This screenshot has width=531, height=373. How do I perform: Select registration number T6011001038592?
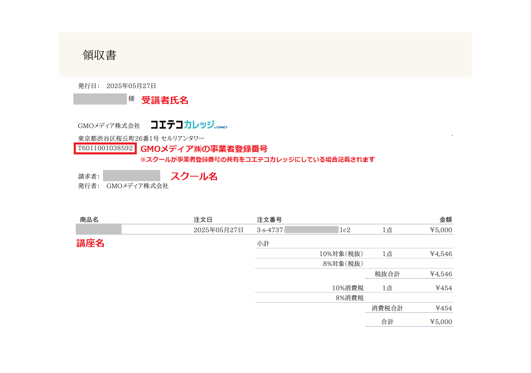coord(105,148)
